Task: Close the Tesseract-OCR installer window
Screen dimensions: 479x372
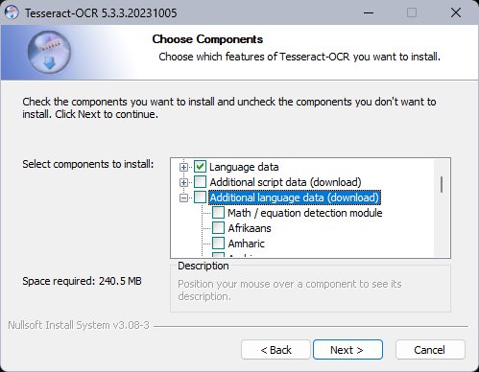Action: [x=456, y=12]
